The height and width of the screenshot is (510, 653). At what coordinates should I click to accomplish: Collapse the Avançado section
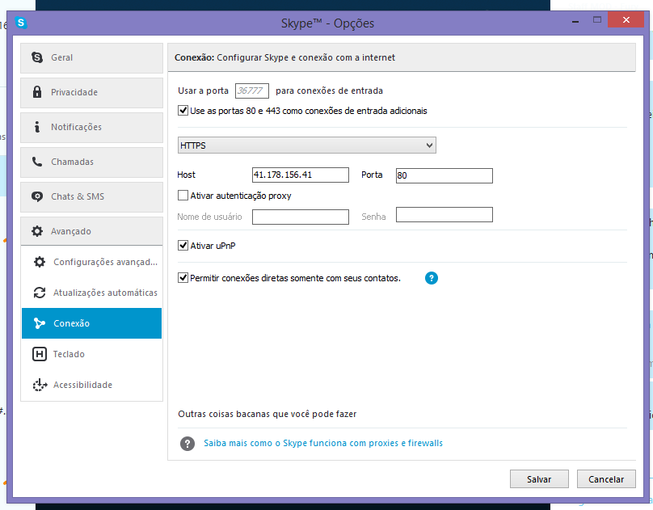91,231
